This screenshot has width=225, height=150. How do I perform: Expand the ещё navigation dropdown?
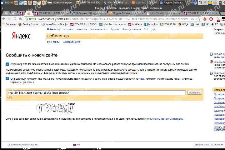(153, 29)
